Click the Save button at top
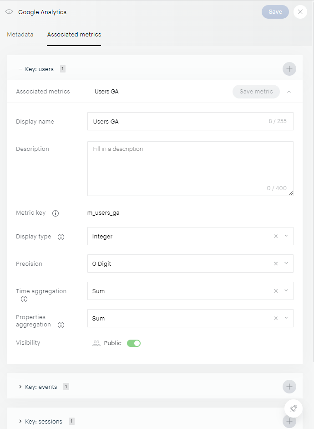314x429 pixels. [275, 12]
